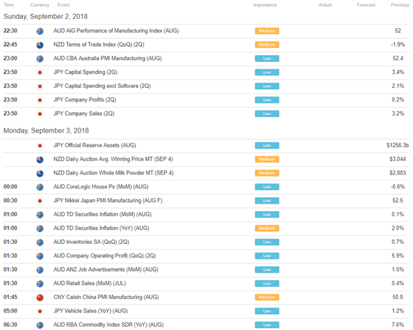This screenshot has width=413, height=330.
Task: Click the Low badge for RBA Commodity Index SDR
Action: (267, 325)
